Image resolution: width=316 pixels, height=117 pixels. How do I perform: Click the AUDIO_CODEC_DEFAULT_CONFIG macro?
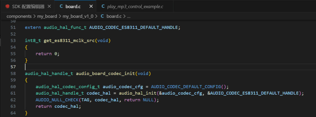(x=186, y=87)
